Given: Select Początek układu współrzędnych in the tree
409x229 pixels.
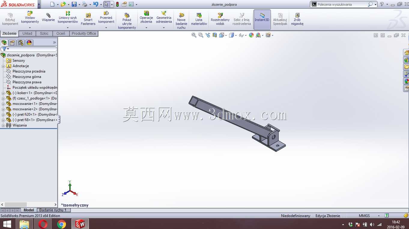Looking at the screenshot, I should point(35,88).
